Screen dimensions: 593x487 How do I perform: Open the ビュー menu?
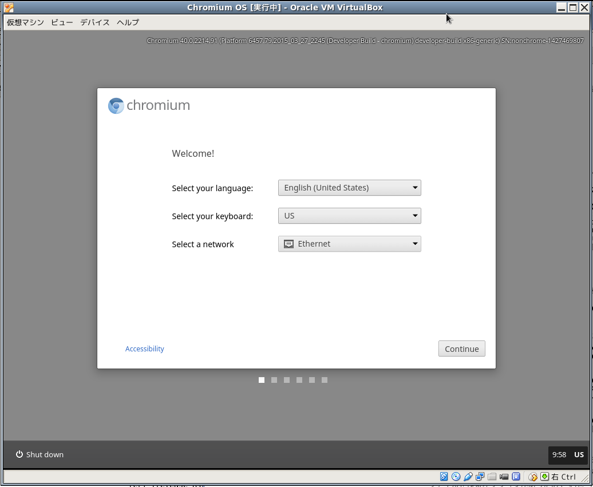click(x=62, y=22)
